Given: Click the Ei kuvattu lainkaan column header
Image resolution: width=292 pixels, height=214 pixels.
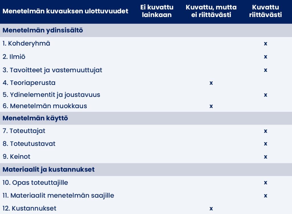Looking at the screenshot, I should pos(157,11).
